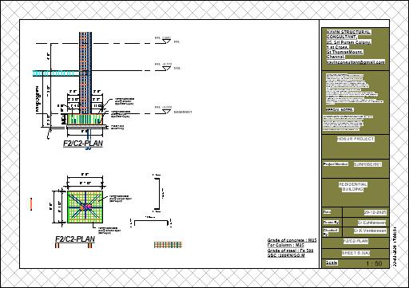
Task: Select the Er.K.Venkatesan checked-by name
Action: coord(370,231)
